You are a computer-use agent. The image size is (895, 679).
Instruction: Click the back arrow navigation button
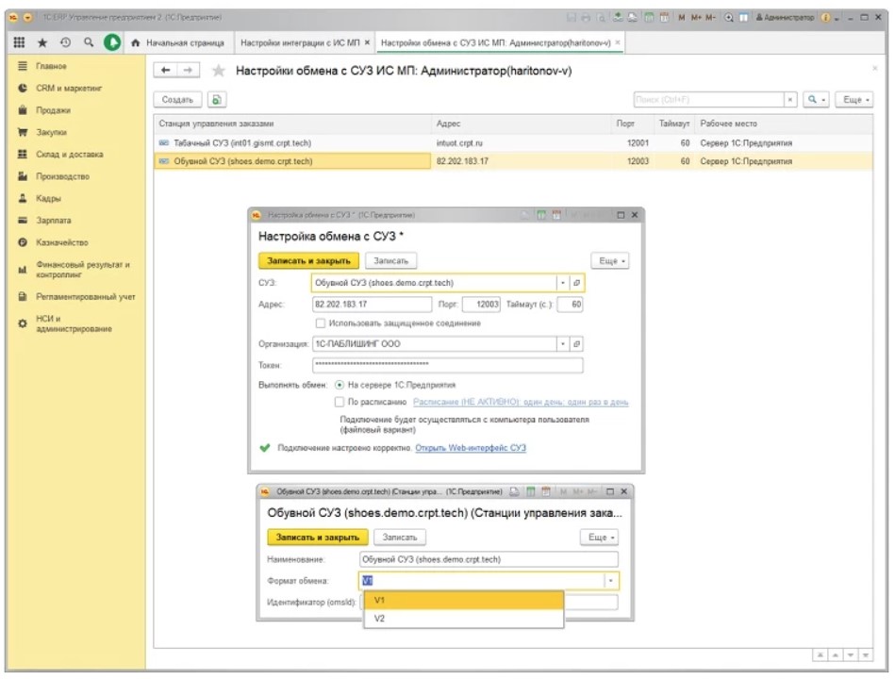click(x=167, y=71)
